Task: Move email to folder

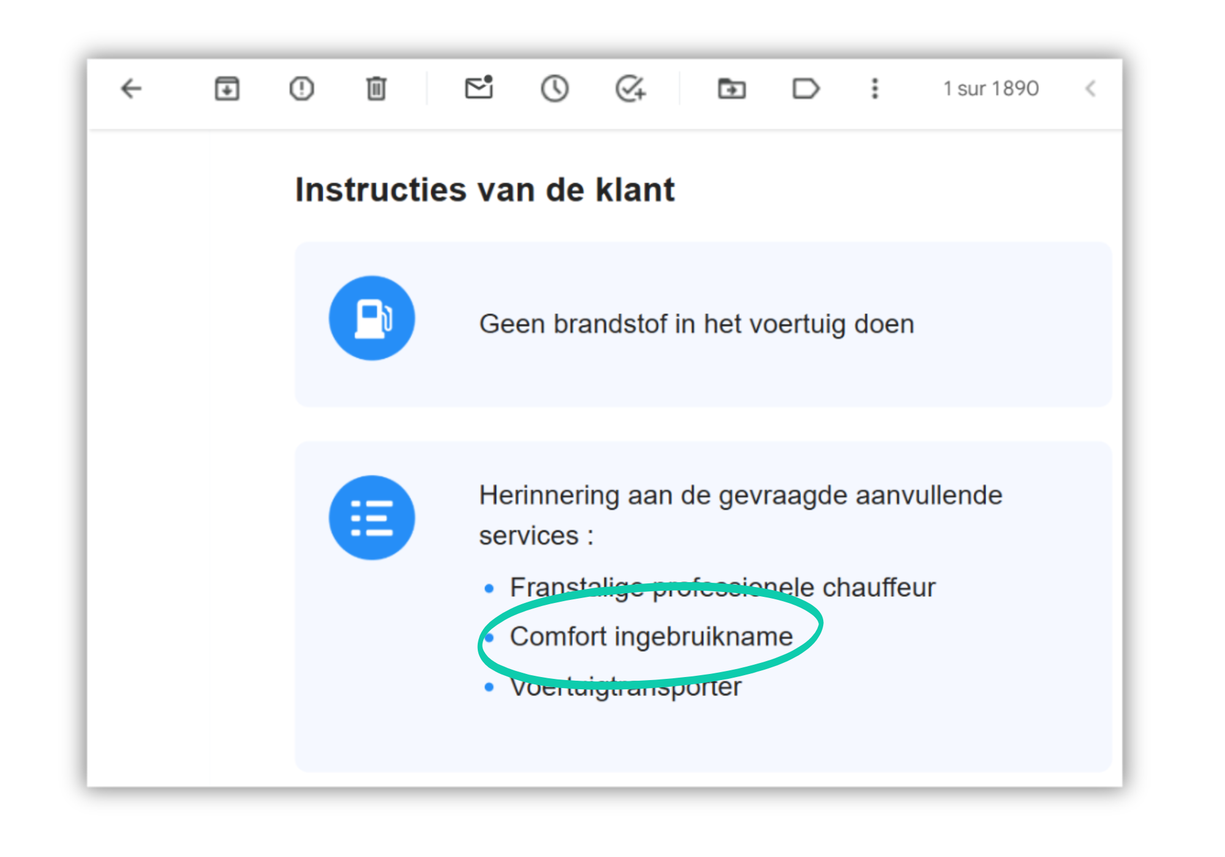Action: coord(731,89)
